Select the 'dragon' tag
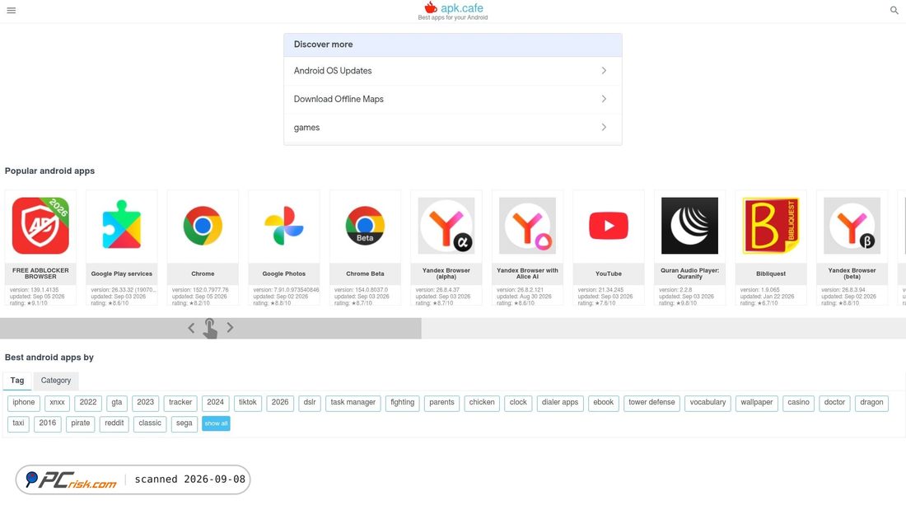 (871, 403)
